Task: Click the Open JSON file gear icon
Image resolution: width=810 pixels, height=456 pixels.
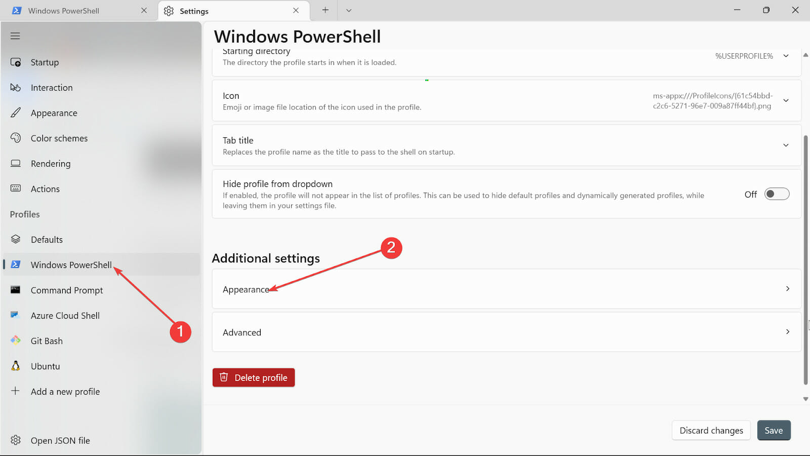Action: tap(16, 440)
